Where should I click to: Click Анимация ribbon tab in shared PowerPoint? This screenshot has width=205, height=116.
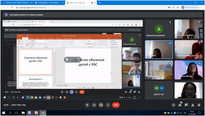pos(51,38)
